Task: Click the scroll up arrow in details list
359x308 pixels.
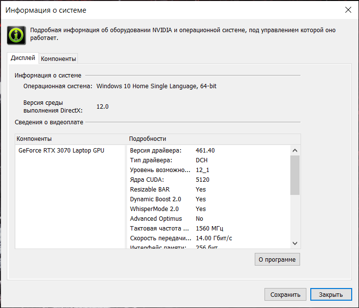Action: pos(295,151)
